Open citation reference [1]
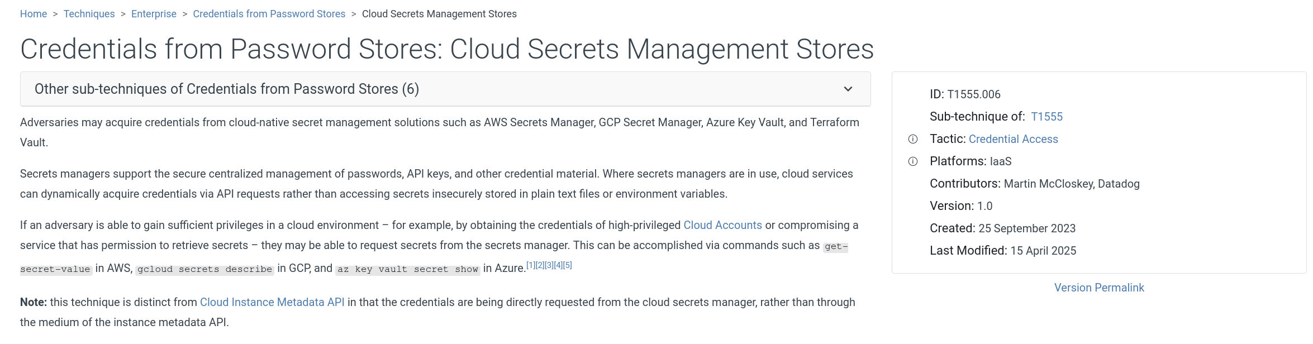Viewport: 1313px width, 344px height. pos(531,265)
